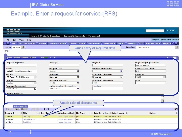Switch to the Deliverables tab

coord(94,43)
